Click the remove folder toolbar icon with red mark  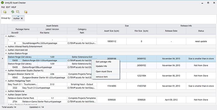click(26, 12)
